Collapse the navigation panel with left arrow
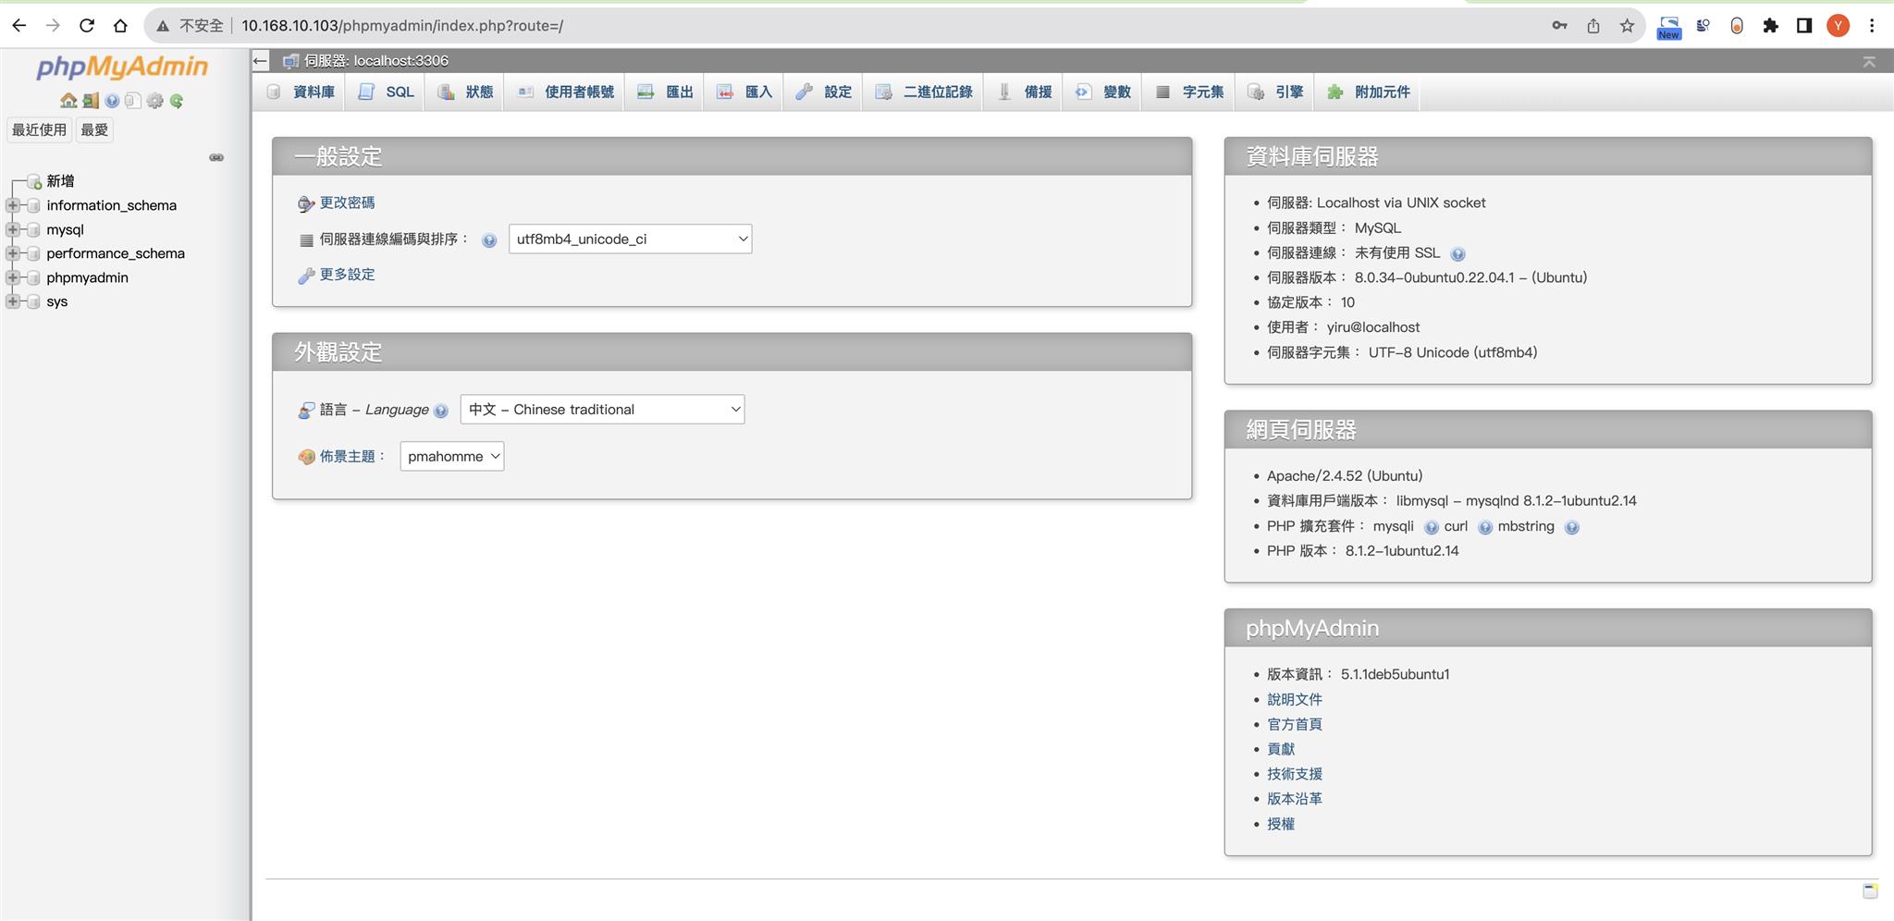This screenshot has height=921, width=1894. [x=260, y=61]
